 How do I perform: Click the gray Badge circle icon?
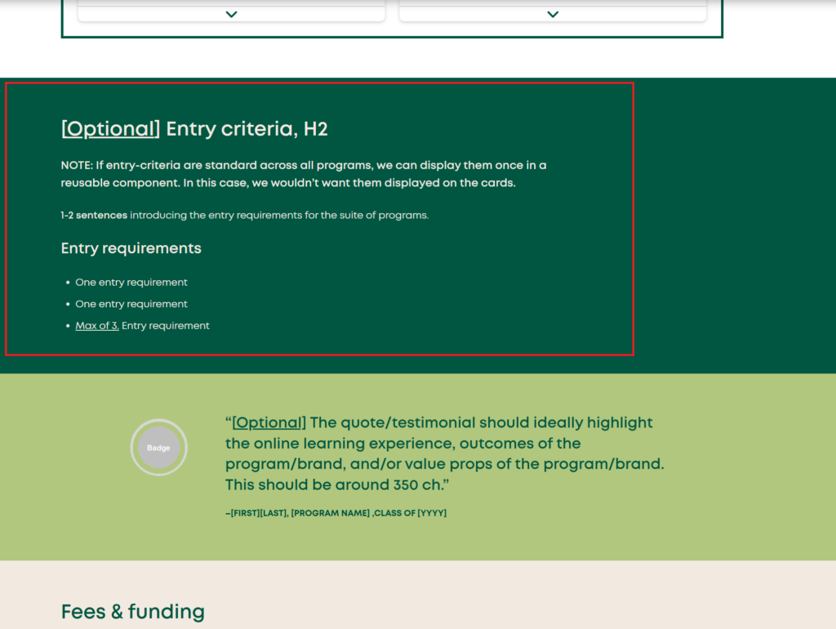pos(158,448)
